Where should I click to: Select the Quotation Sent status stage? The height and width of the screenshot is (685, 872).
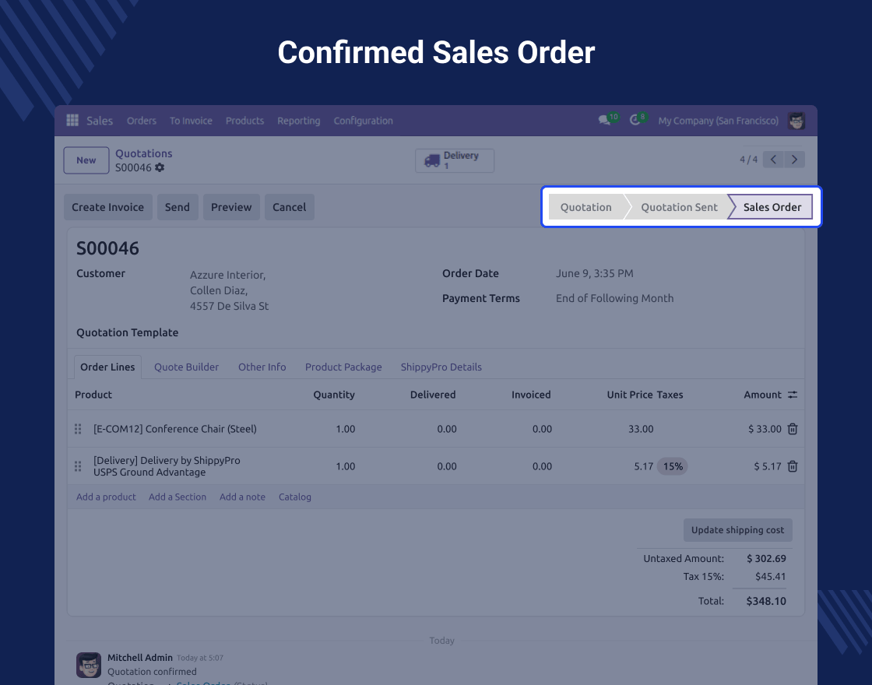679,207
